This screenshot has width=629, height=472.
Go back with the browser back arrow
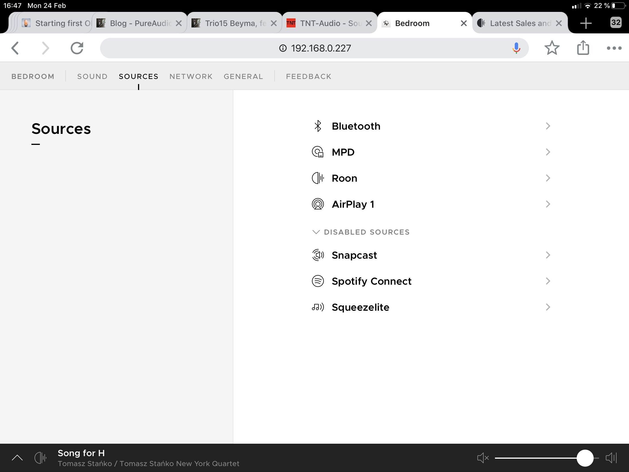tap(16, 48)
